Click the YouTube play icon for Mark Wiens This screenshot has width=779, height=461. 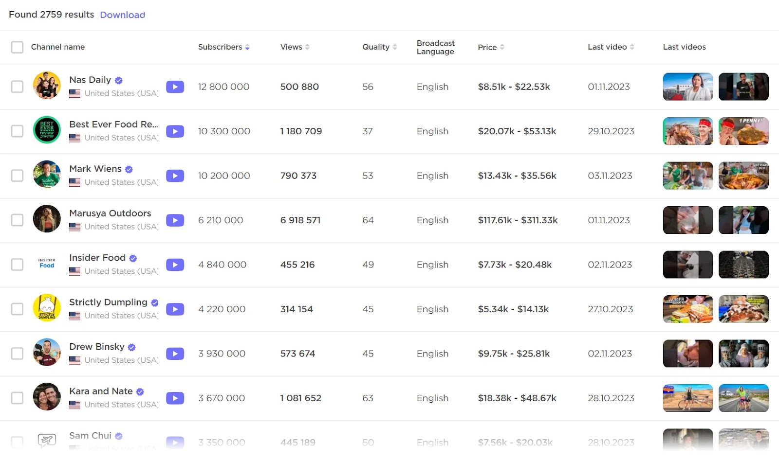click(175, 176)
